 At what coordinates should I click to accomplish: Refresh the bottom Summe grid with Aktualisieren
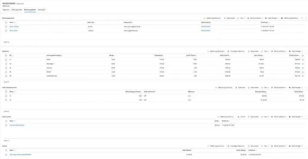pyautogui.click(x=253, y=146)
